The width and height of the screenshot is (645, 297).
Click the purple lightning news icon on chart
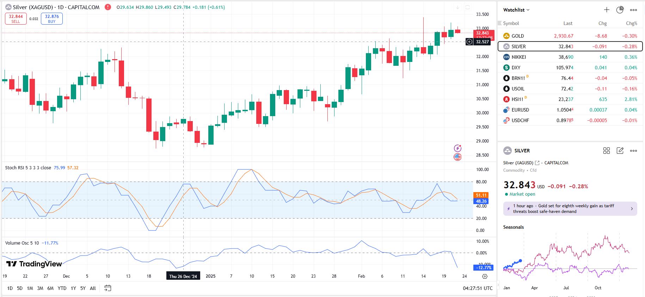(x=457, y=148)
